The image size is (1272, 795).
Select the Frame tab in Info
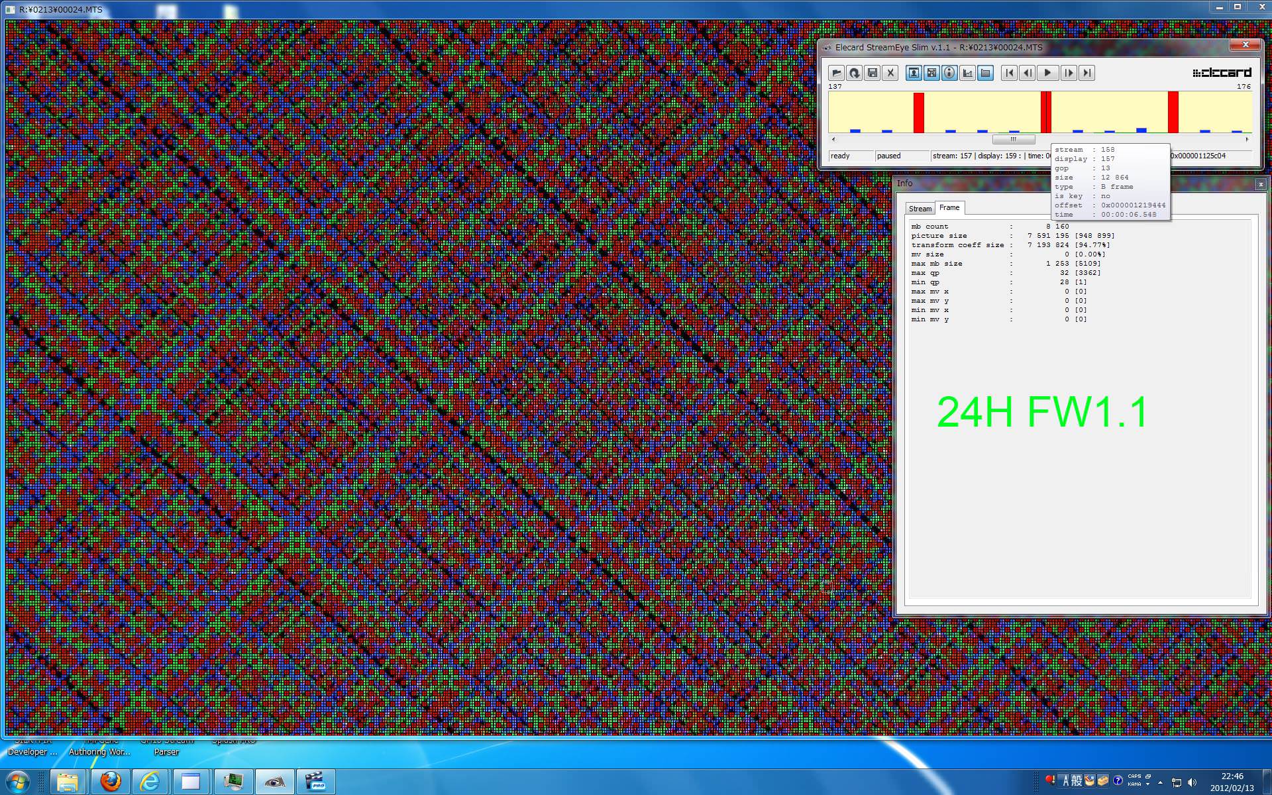pyautogui.click(x=949, y=208)
